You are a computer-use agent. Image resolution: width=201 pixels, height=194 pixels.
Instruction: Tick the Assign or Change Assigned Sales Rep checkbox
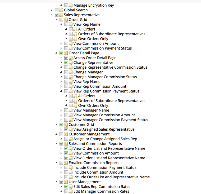(66, 139)
